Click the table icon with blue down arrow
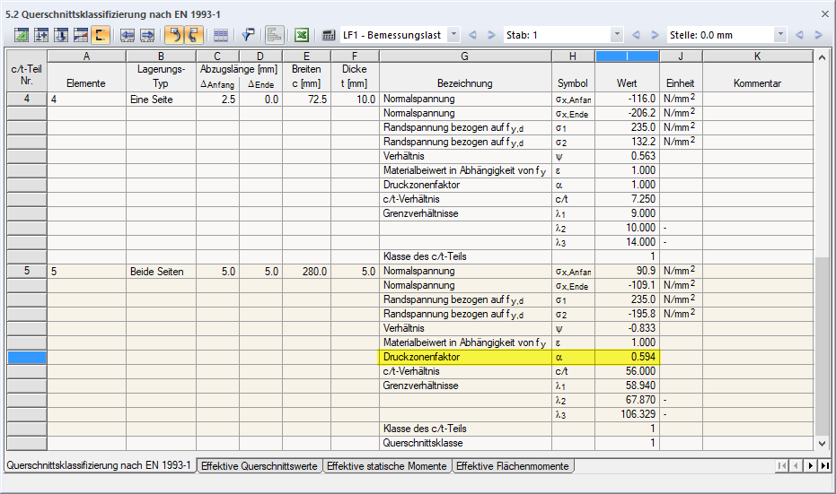Screen dimensions: 836x494 coord(61,35)
